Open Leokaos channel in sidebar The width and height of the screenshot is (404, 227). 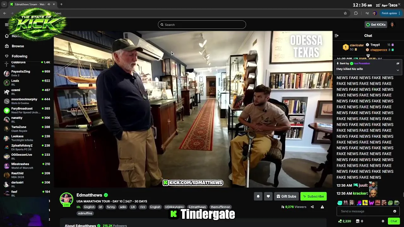27,138
